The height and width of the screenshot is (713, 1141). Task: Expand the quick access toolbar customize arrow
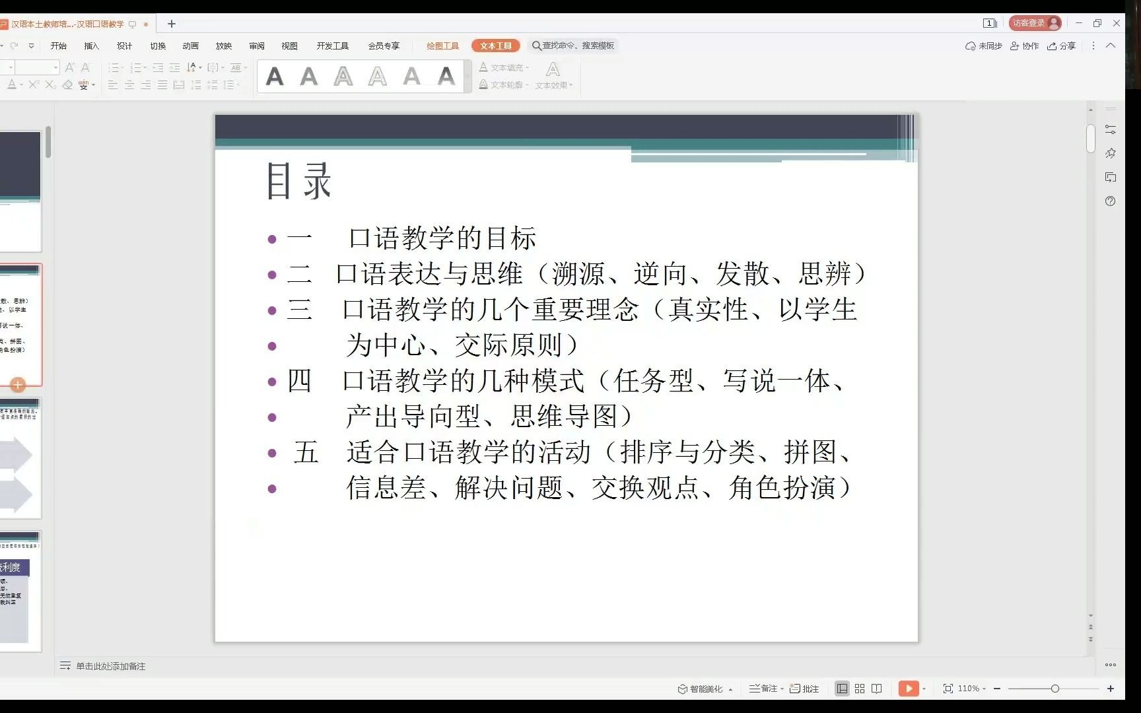click(x=31, y=46)
